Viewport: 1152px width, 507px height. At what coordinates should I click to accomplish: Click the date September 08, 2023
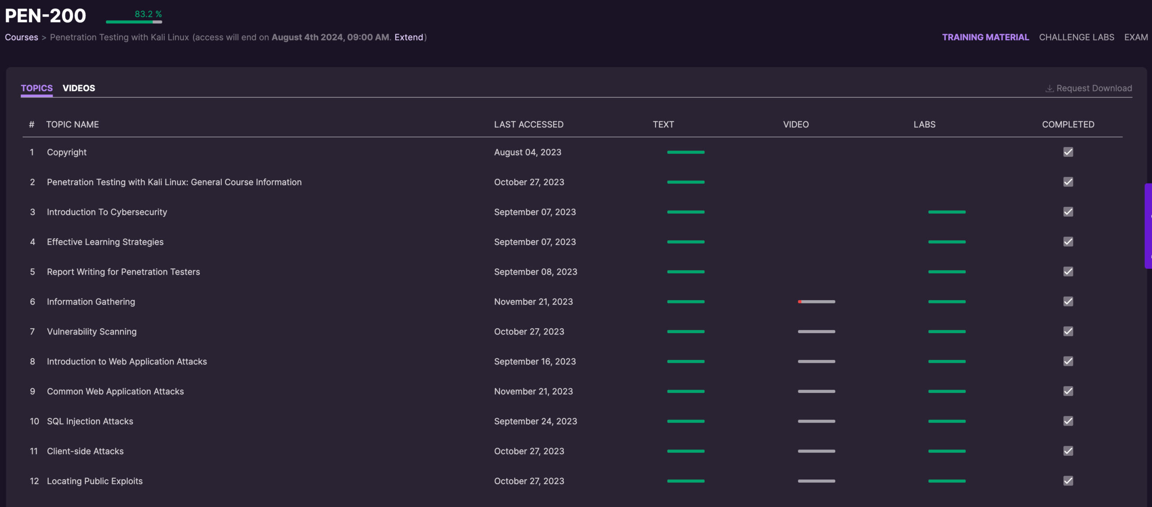click(x=535, y=272)
